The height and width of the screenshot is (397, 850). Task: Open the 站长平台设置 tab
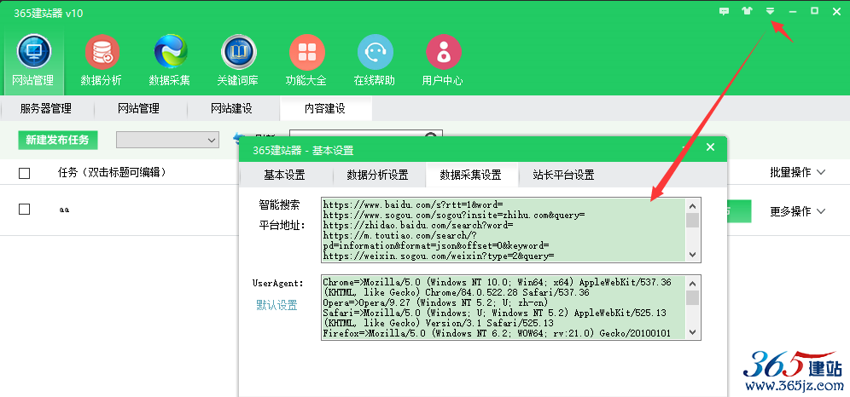[x=564, y=175]
